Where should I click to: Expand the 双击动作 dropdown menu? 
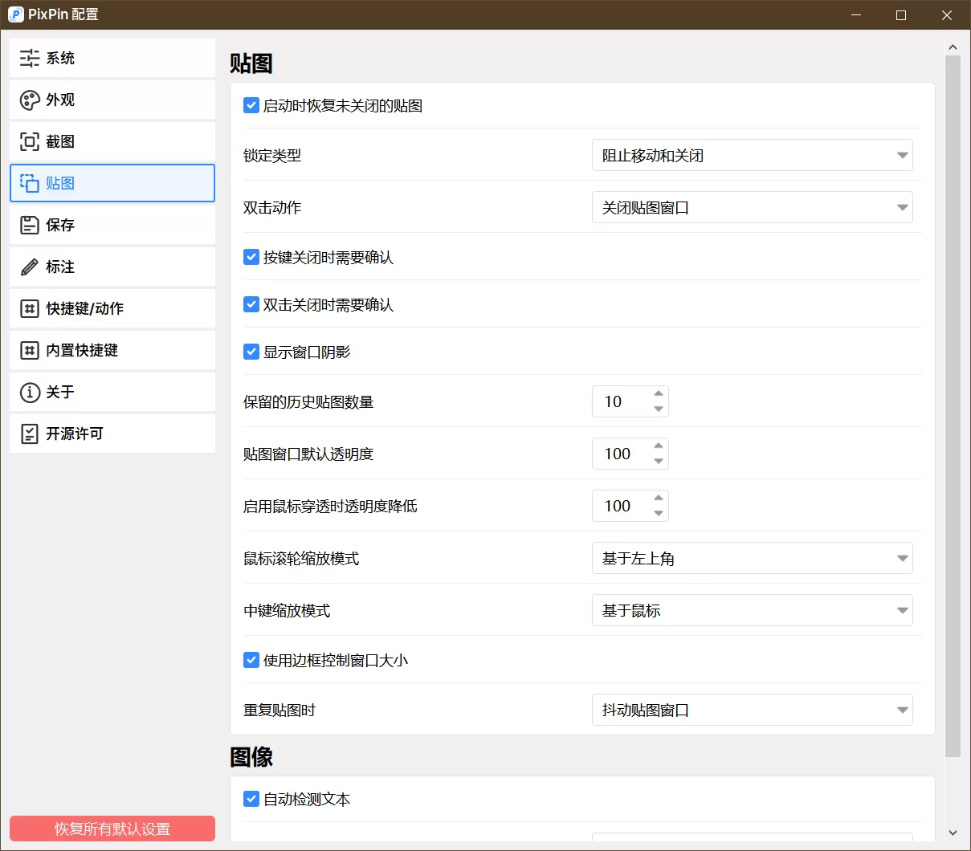(x=752, y=207)
